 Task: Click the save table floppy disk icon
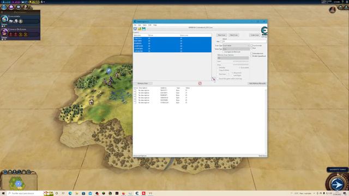coord(144,29)
